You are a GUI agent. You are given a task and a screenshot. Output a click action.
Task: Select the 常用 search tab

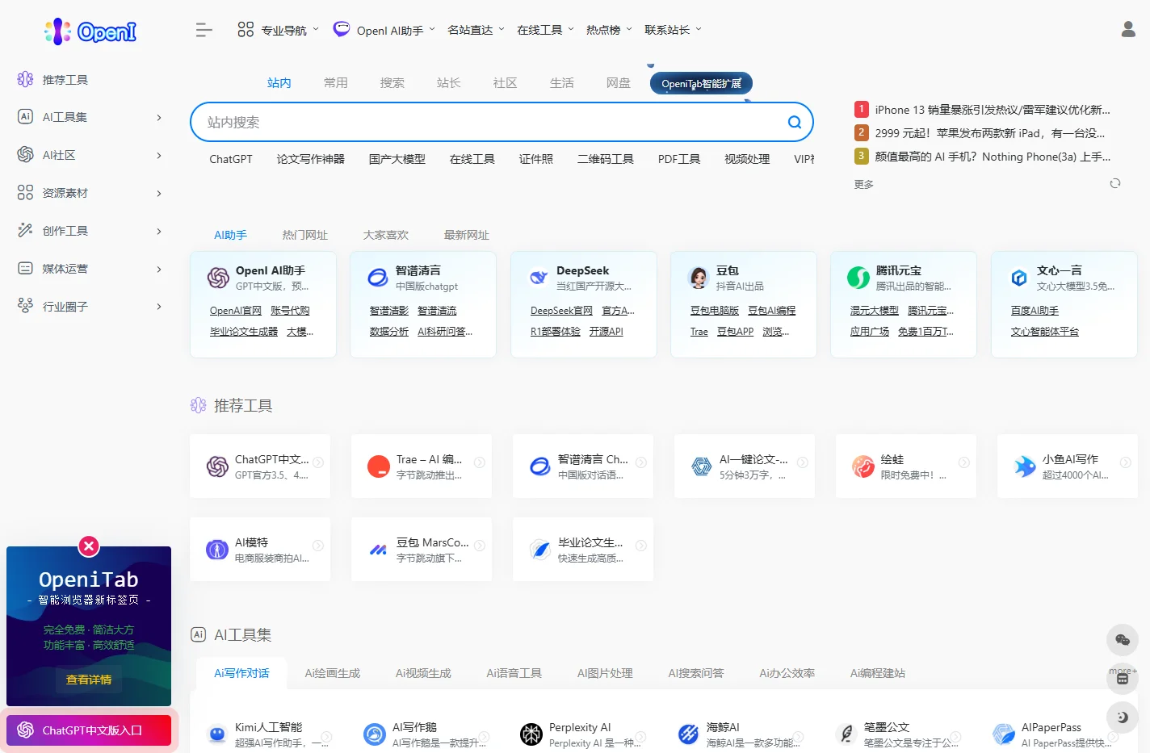(335, 83)
